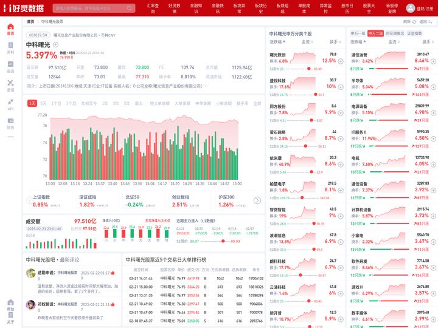The width and height of the screenshot is (438, 328).
Task: Sort stock list by 金流
Action: [307, 42]
